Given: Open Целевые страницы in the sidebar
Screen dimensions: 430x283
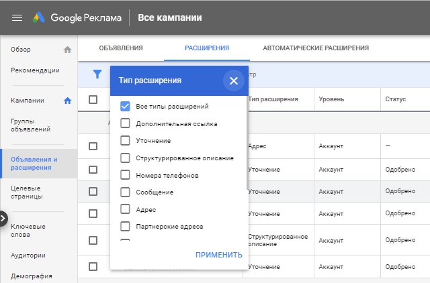Looking at the screenshot, I should point(26,192).
